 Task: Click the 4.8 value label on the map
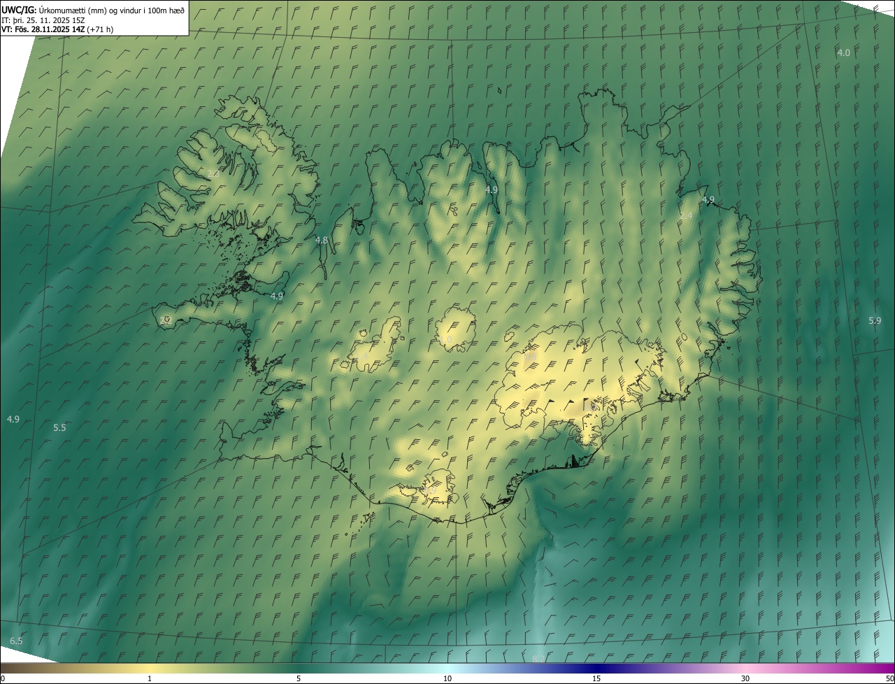point(322,241)
